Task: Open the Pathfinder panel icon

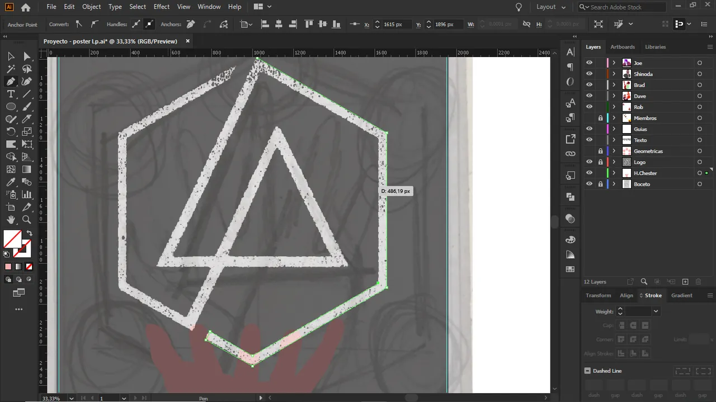Action: click(570, 197)
